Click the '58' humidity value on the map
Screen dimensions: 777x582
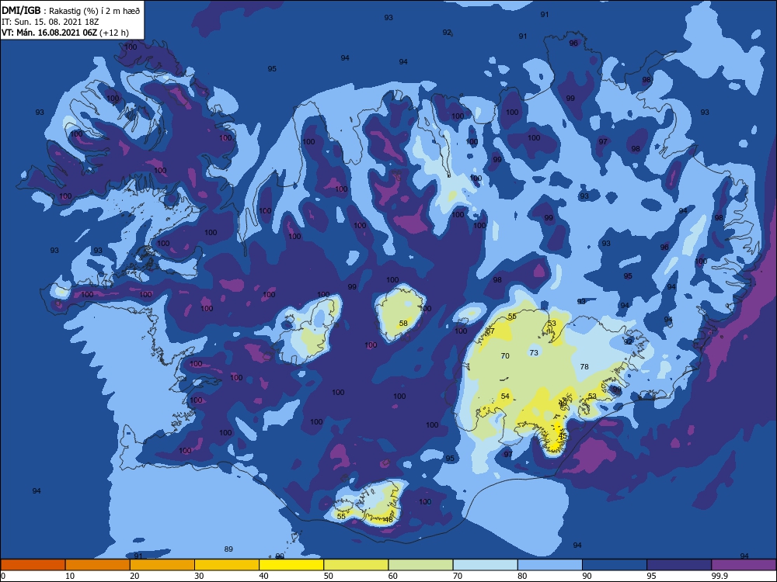click(403, 323)
